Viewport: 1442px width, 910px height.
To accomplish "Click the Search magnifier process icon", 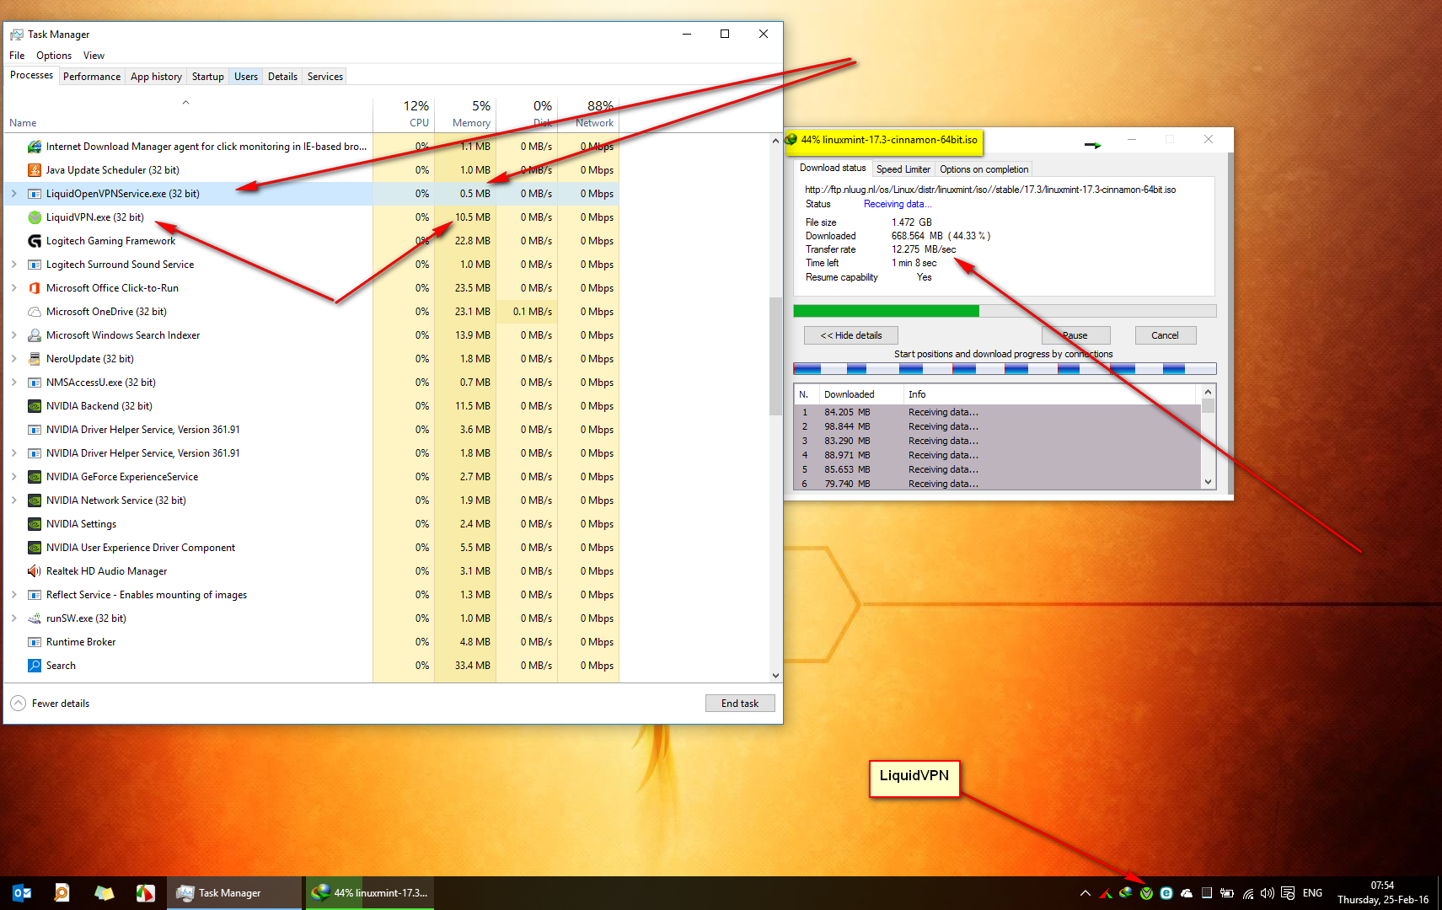I will tap(35, 666).
